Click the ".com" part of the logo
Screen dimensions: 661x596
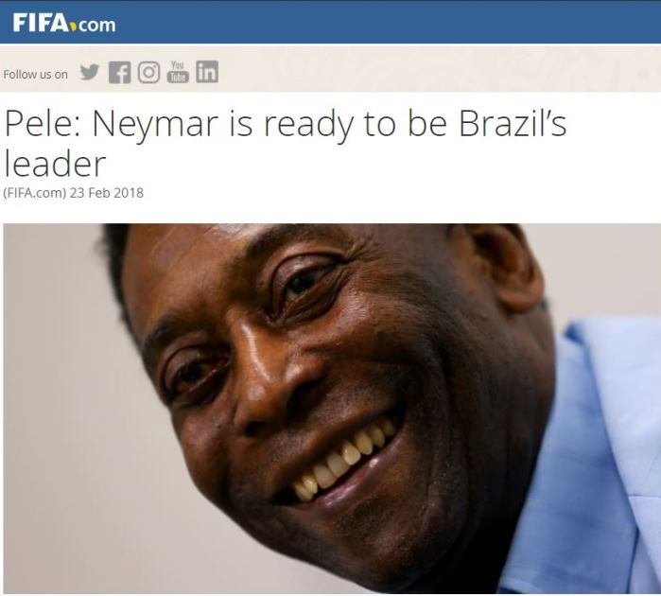tap(96, 26)
